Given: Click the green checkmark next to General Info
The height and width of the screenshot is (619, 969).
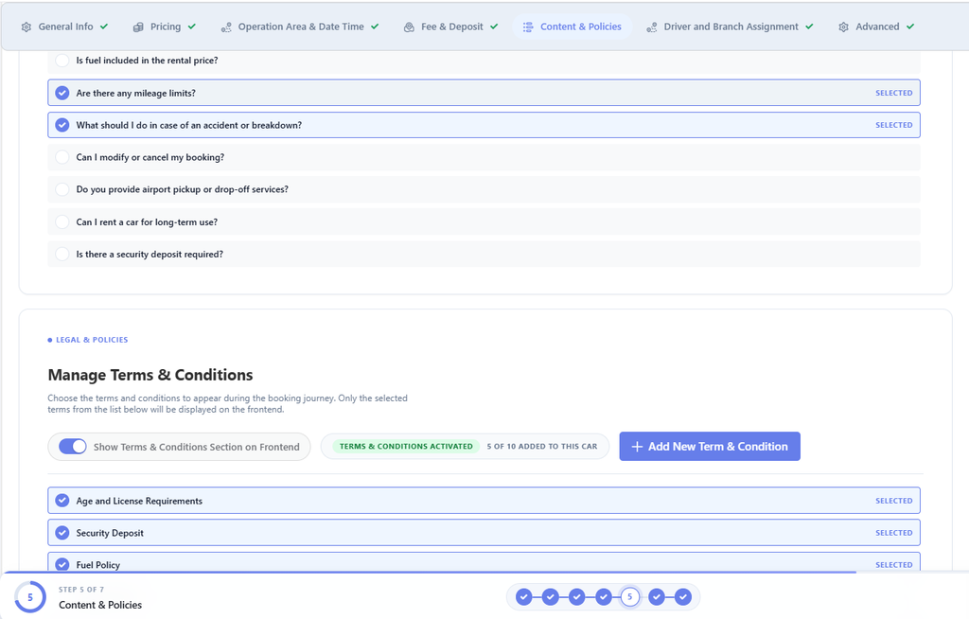Looking at the screenshot, I should coord(104,27).
